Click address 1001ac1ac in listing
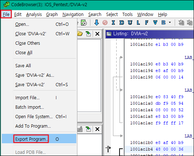The height and width of the screenshot is (156, 194). pyautogui.click(x=141, y=123)
